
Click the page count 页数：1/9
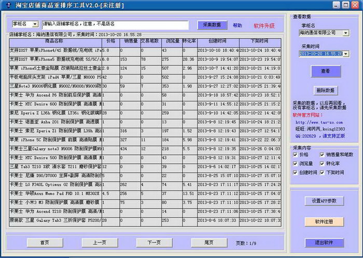(x=246, y=243)
